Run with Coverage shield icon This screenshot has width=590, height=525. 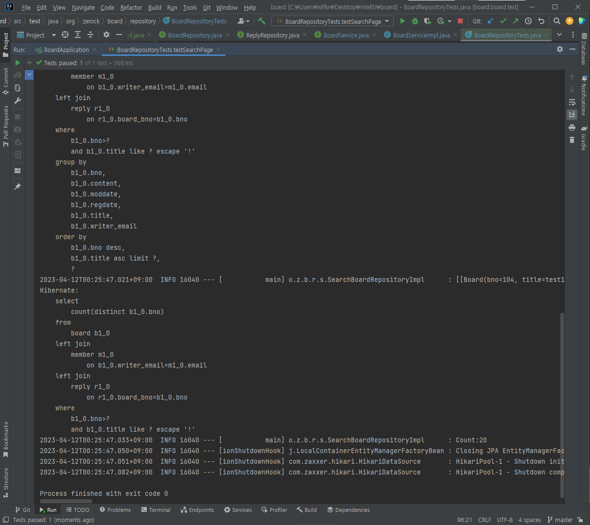pos(427,21)
